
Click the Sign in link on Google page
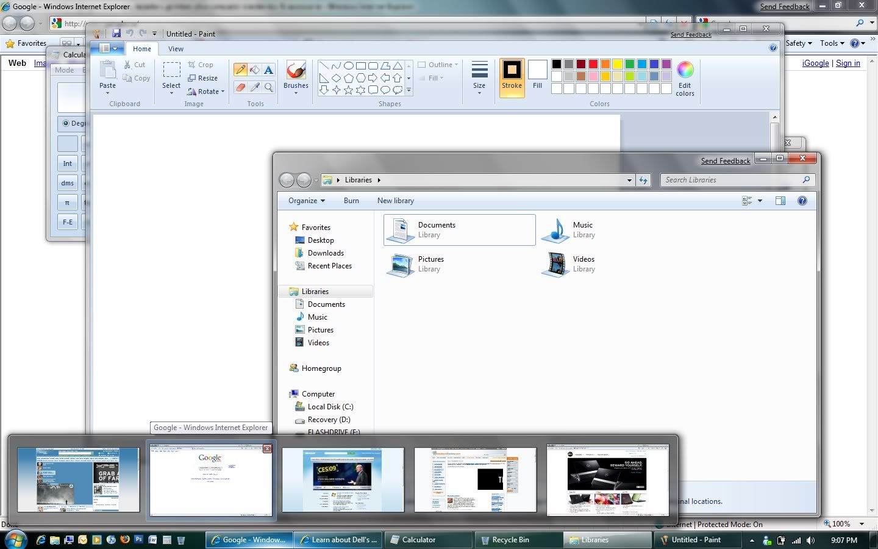point(848,63)
